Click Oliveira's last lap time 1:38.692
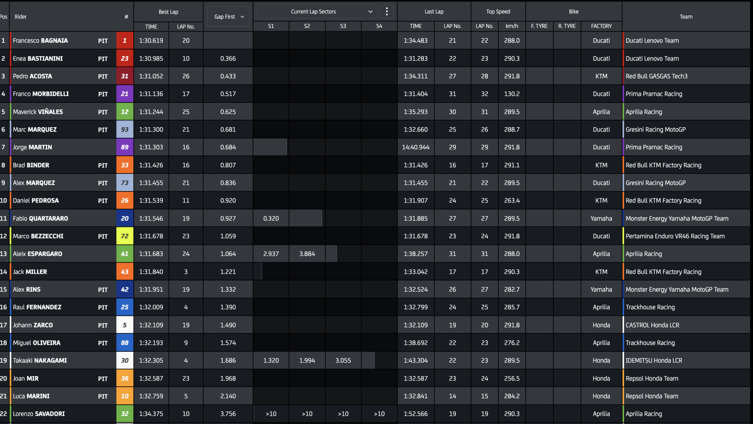Image resolution: width=753 pixels, height=424 pixels. pos(415,343)
